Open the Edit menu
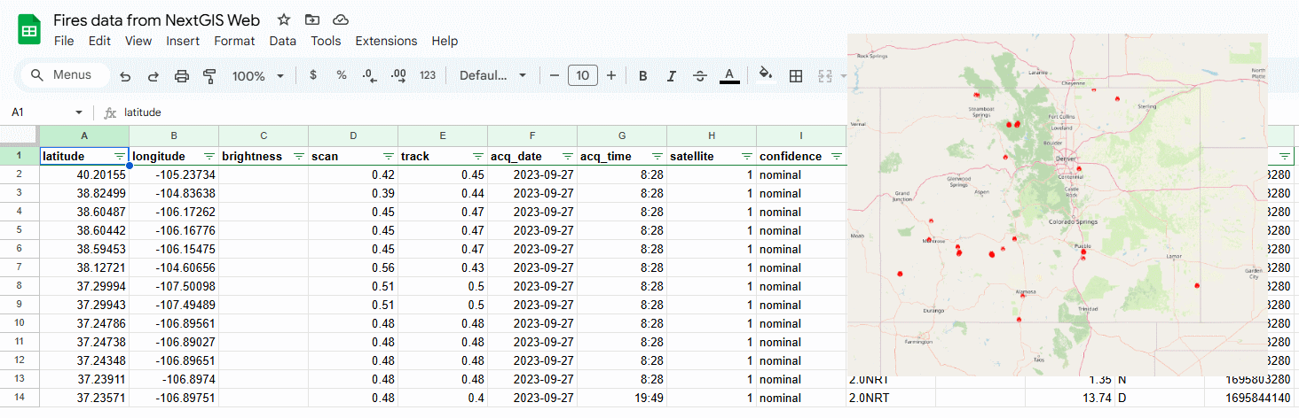This screenshot has width=1299, height=418. pos(99,41)
